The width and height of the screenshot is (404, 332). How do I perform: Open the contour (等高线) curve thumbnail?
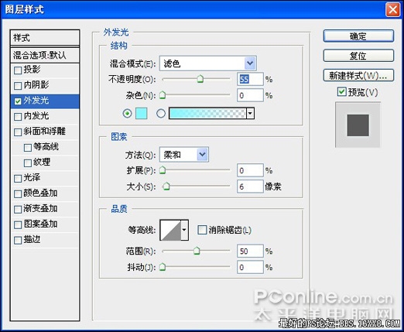click(170, 230)
